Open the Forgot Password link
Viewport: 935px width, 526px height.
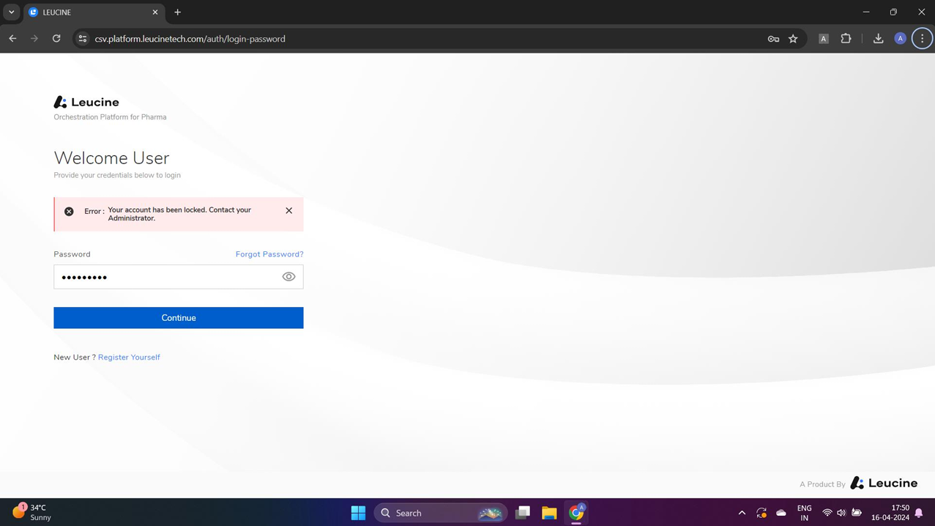click(269, 254)
